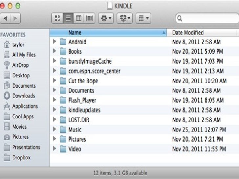
Task: Sort by Date Modified column header
Action: 202,32
